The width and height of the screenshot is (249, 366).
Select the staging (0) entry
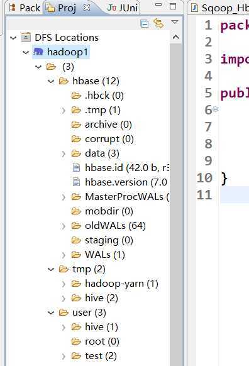tap(109, 240)
